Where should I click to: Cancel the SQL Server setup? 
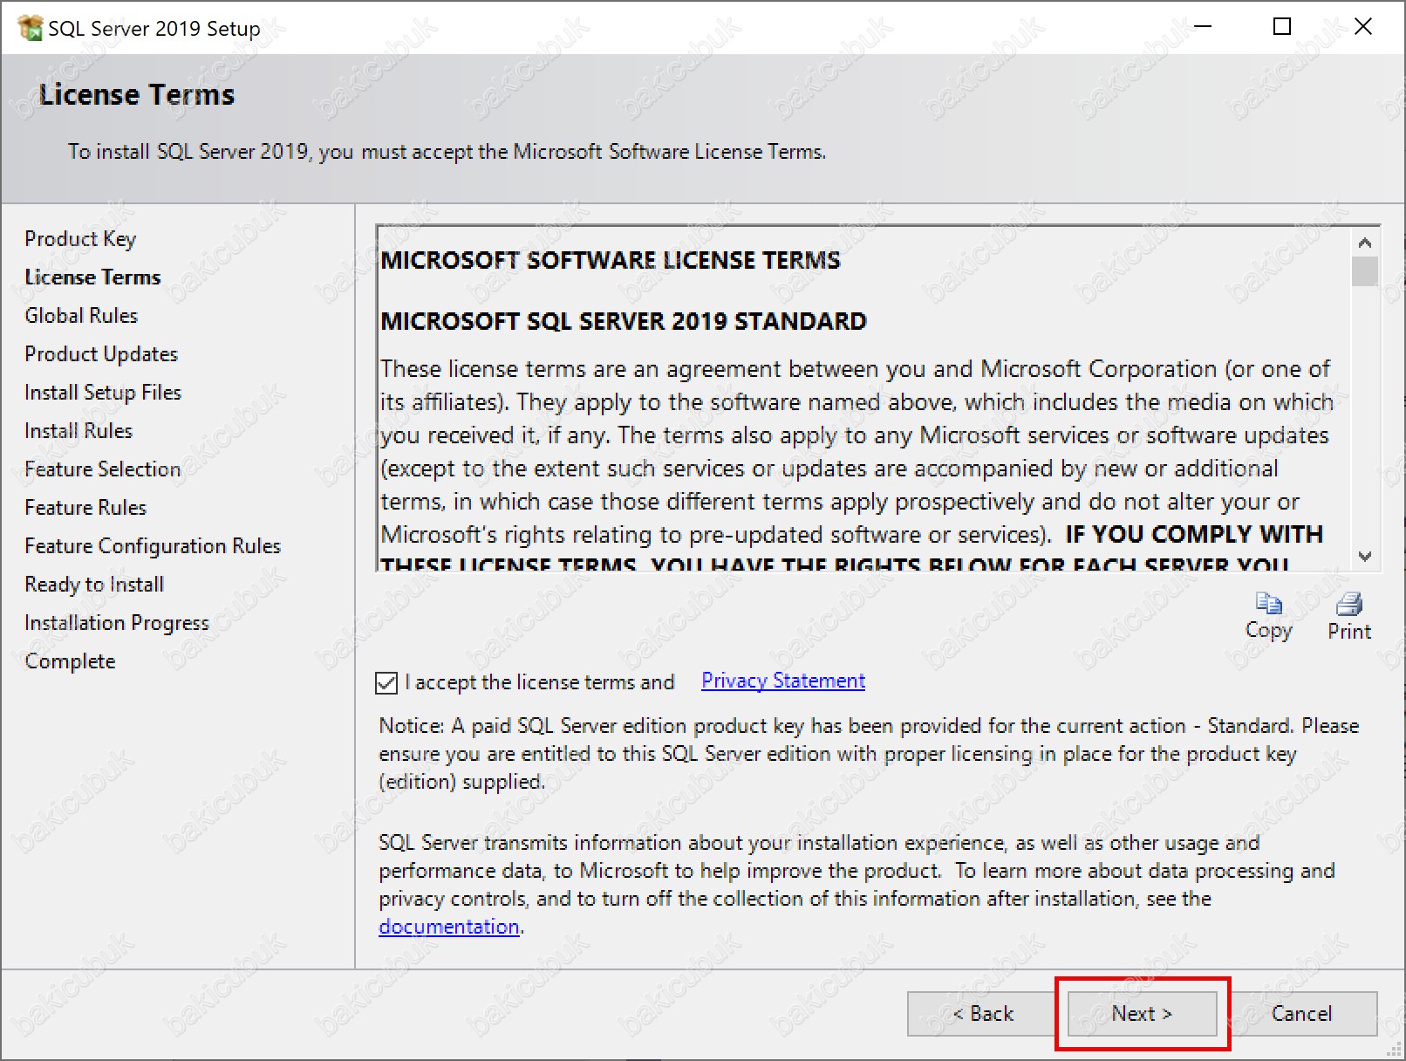coord(1301,1014)
